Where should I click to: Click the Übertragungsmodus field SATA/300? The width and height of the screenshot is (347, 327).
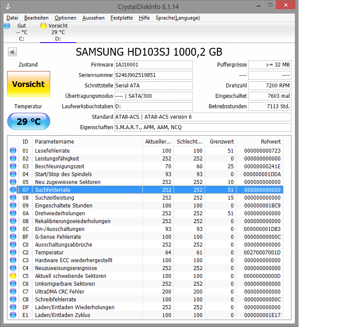pyautogui.click(x=154, y=96)
